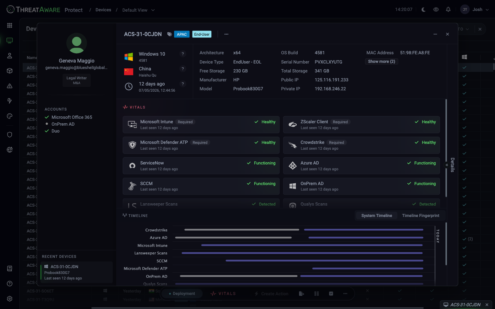This screenshot has height=309, width=495.
Task: Open the help question mark sidebar icon
Action: (x=10, y=284)
